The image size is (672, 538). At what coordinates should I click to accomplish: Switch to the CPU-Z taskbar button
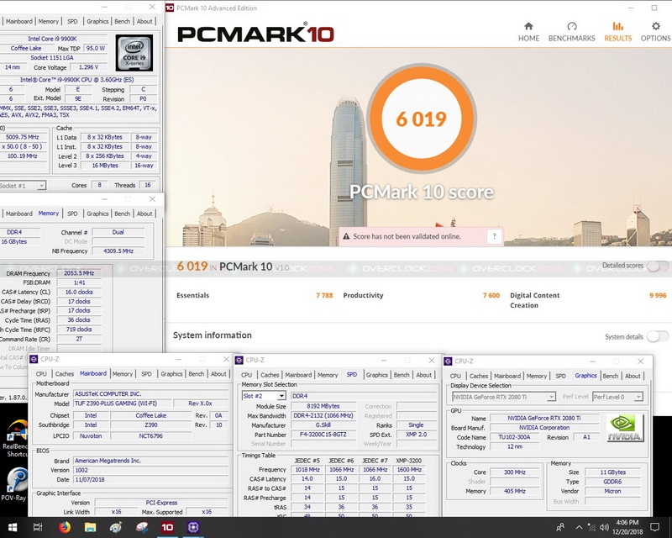(x=193, y=527)
